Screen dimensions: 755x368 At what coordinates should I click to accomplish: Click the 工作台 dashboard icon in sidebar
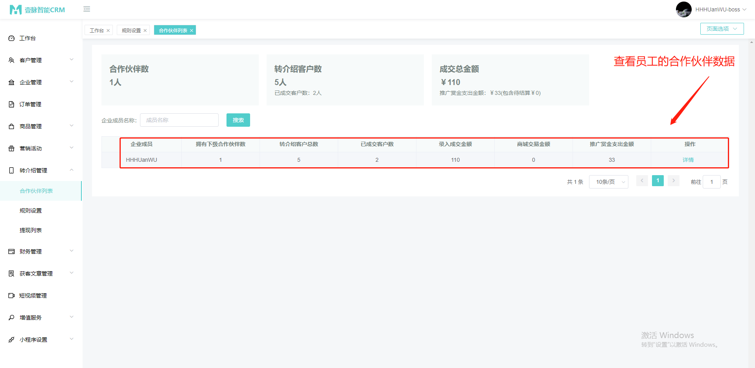[11, 38]
